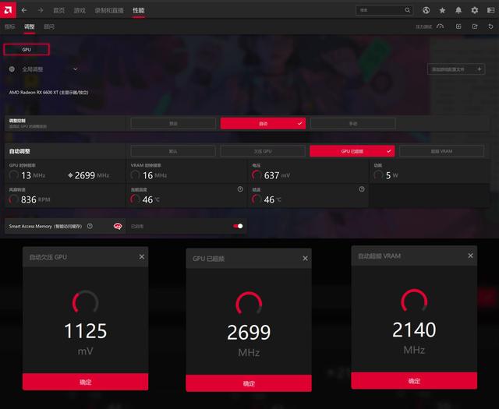Open settings via the gear icon
This screenshot has height=409, width=499.
[475, 10]
